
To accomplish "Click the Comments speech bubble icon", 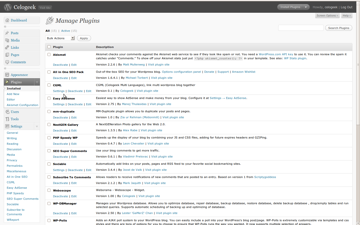I will (x=7, y=62).
